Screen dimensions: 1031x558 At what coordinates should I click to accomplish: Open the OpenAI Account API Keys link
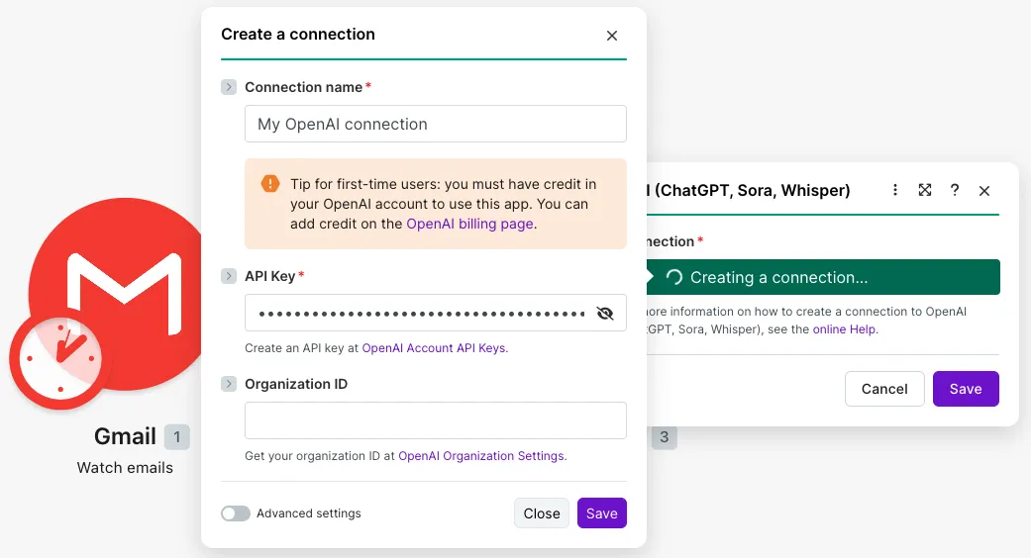pos(434,348)
